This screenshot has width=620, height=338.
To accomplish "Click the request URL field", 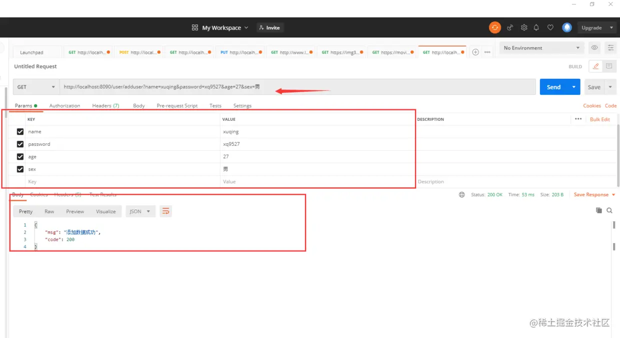I will [297, 87].
